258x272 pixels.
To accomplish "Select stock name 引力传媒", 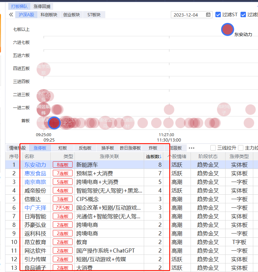I will tap(35, 259).
